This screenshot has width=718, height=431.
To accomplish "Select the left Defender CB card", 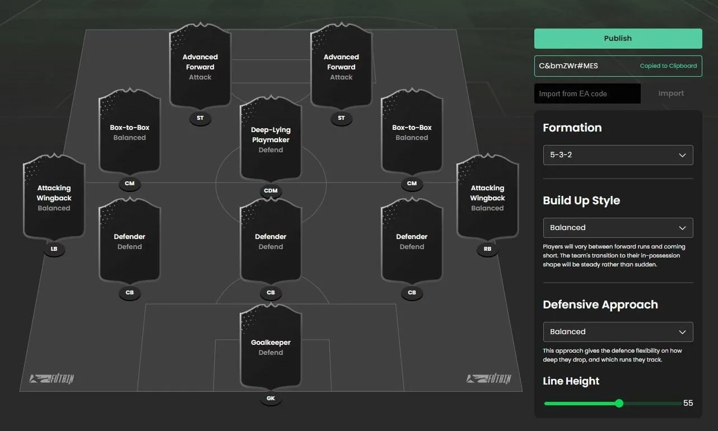I will click(x=129, y=241).
